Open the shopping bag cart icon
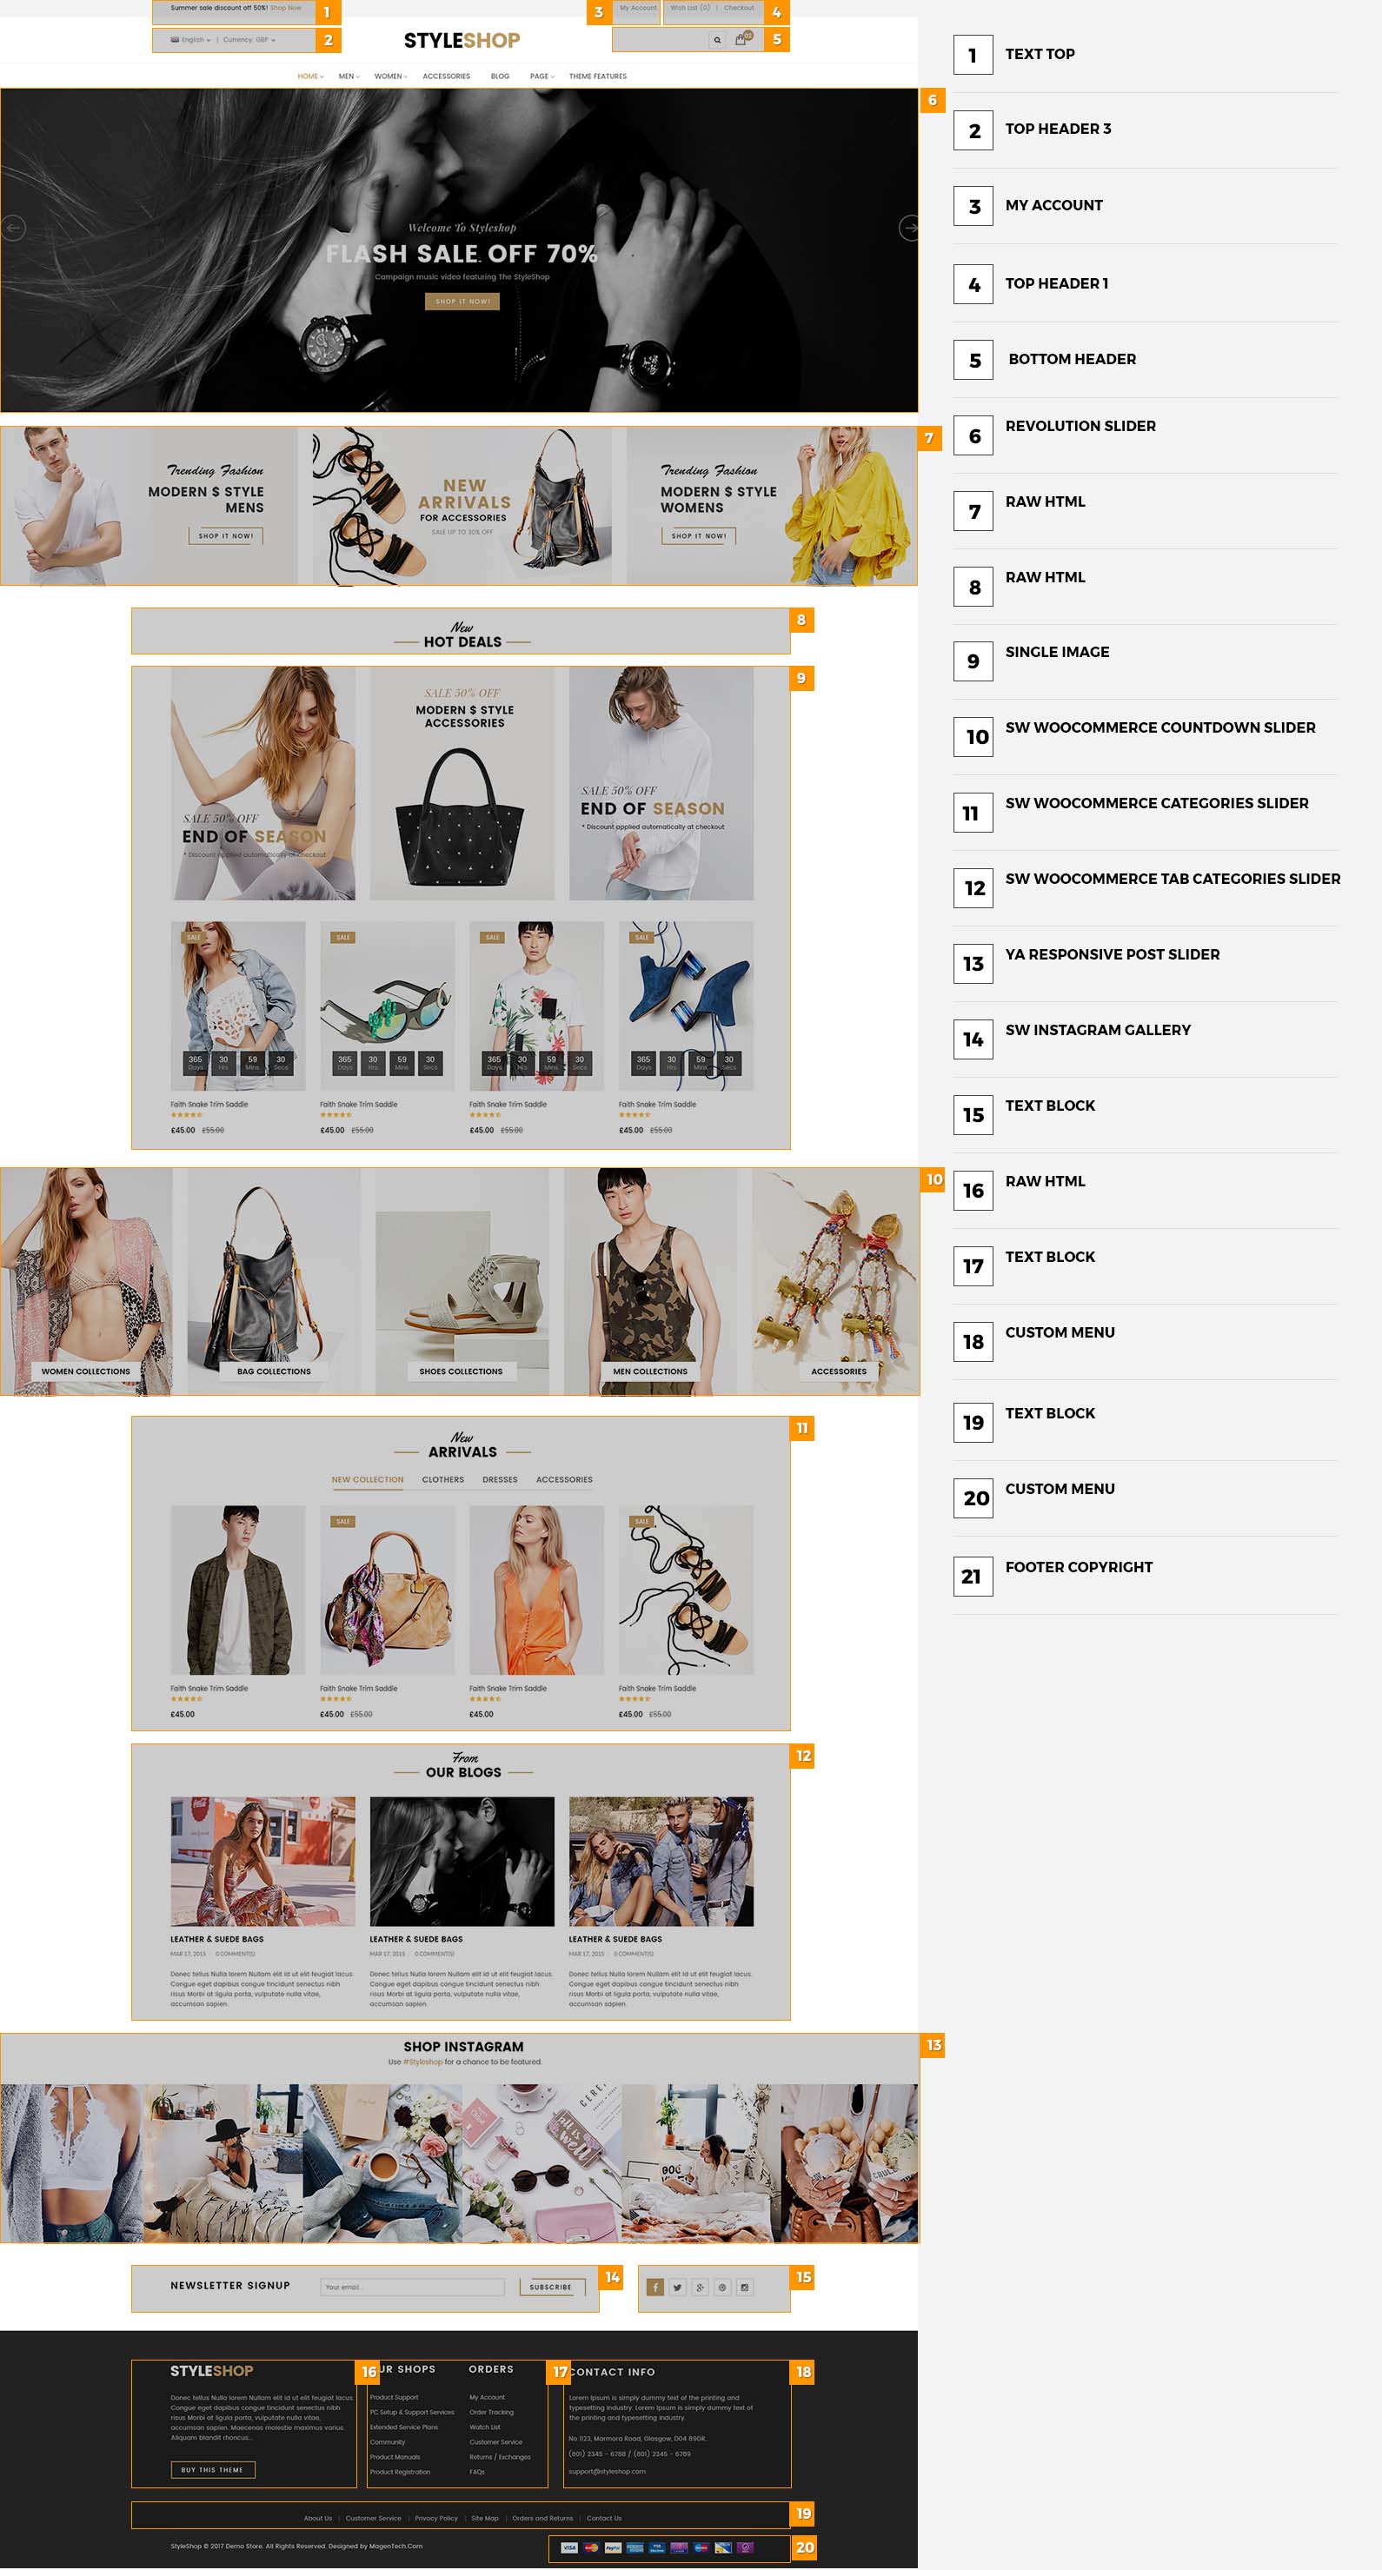The width and height of the screenshot is (1382, 2570). pos(741,39)
